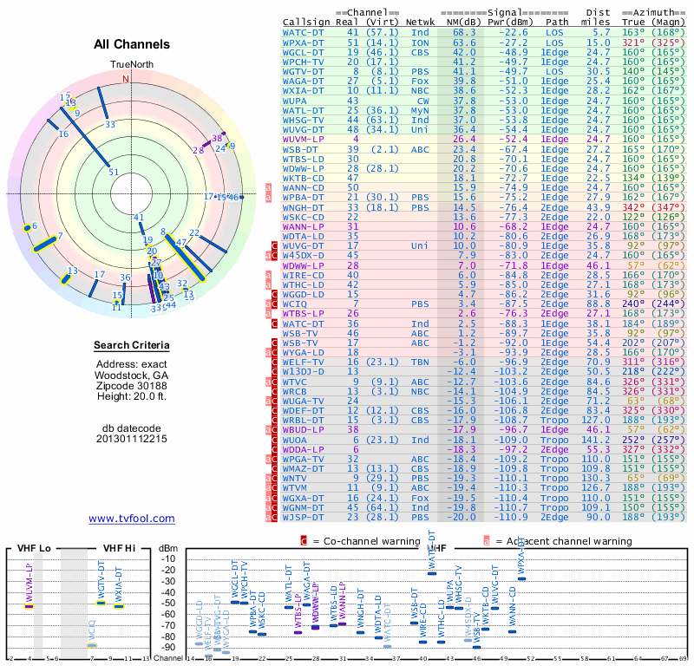Click the WATC-DT callsign on channel 41
The height and width of the screenshot is (666, 694).
pyautogui.click(x=303, y=33)
